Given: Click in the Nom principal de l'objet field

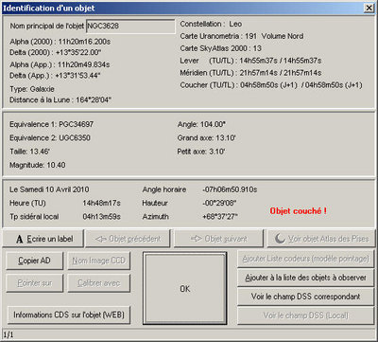Looking at the screenshot, I should coord(130,26).
